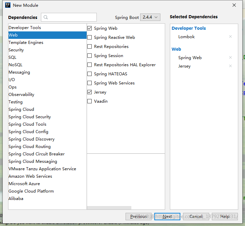Open the Alibaba category
Viewport: 245px width, 226px height.
[x=47, y=199]
